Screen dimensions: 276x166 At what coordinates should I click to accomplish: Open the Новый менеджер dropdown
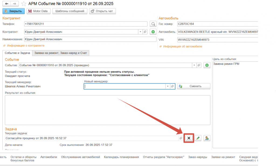(x=168, y=86)
